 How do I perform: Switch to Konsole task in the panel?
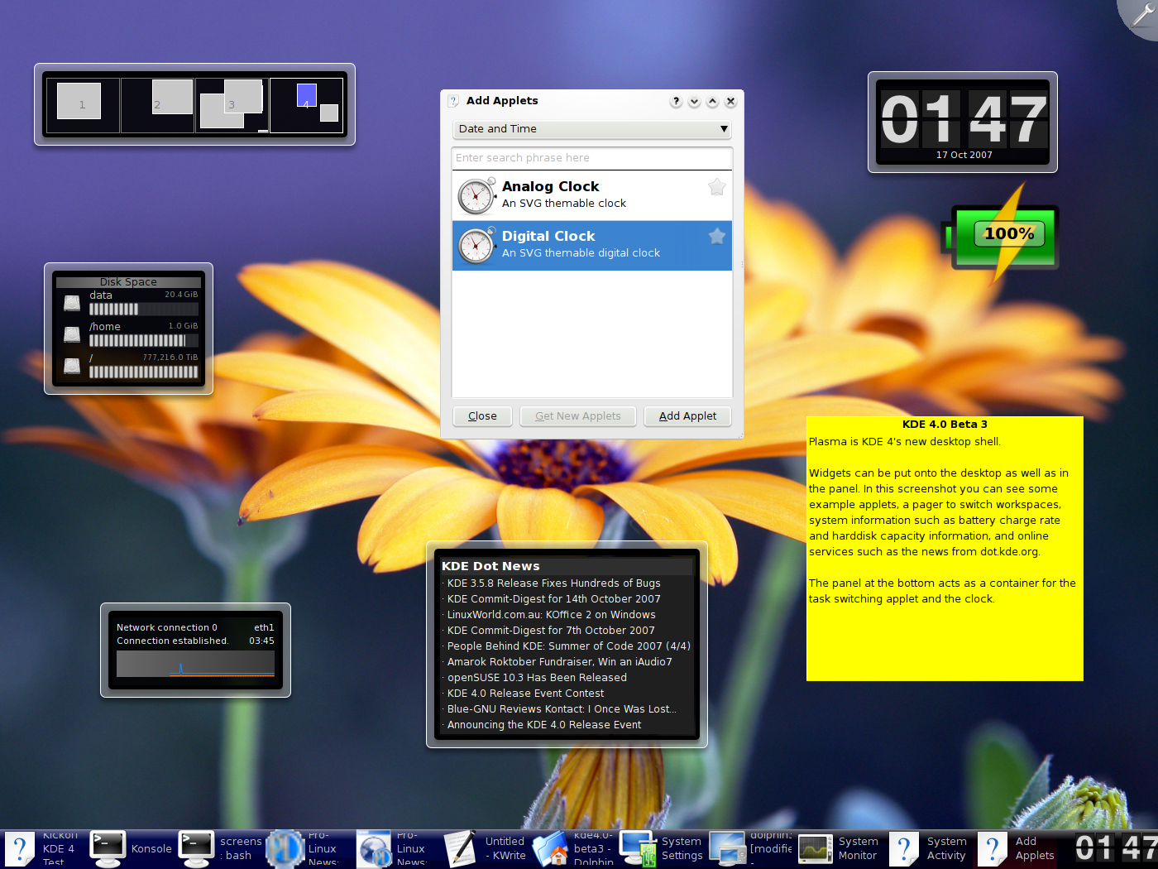click(x=131, y=849)
